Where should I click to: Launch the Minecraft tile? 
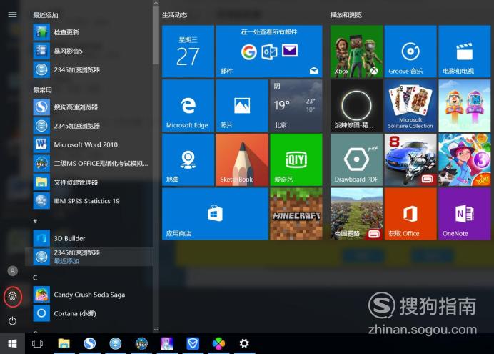pyautogui.click(x=296, y=214)
